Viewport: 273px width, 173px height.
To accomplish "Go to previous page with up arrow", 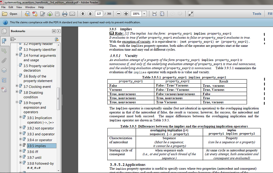I will [x=83, y=14].
